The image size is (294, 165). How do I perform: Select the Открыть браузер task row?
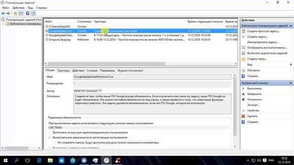141,40
